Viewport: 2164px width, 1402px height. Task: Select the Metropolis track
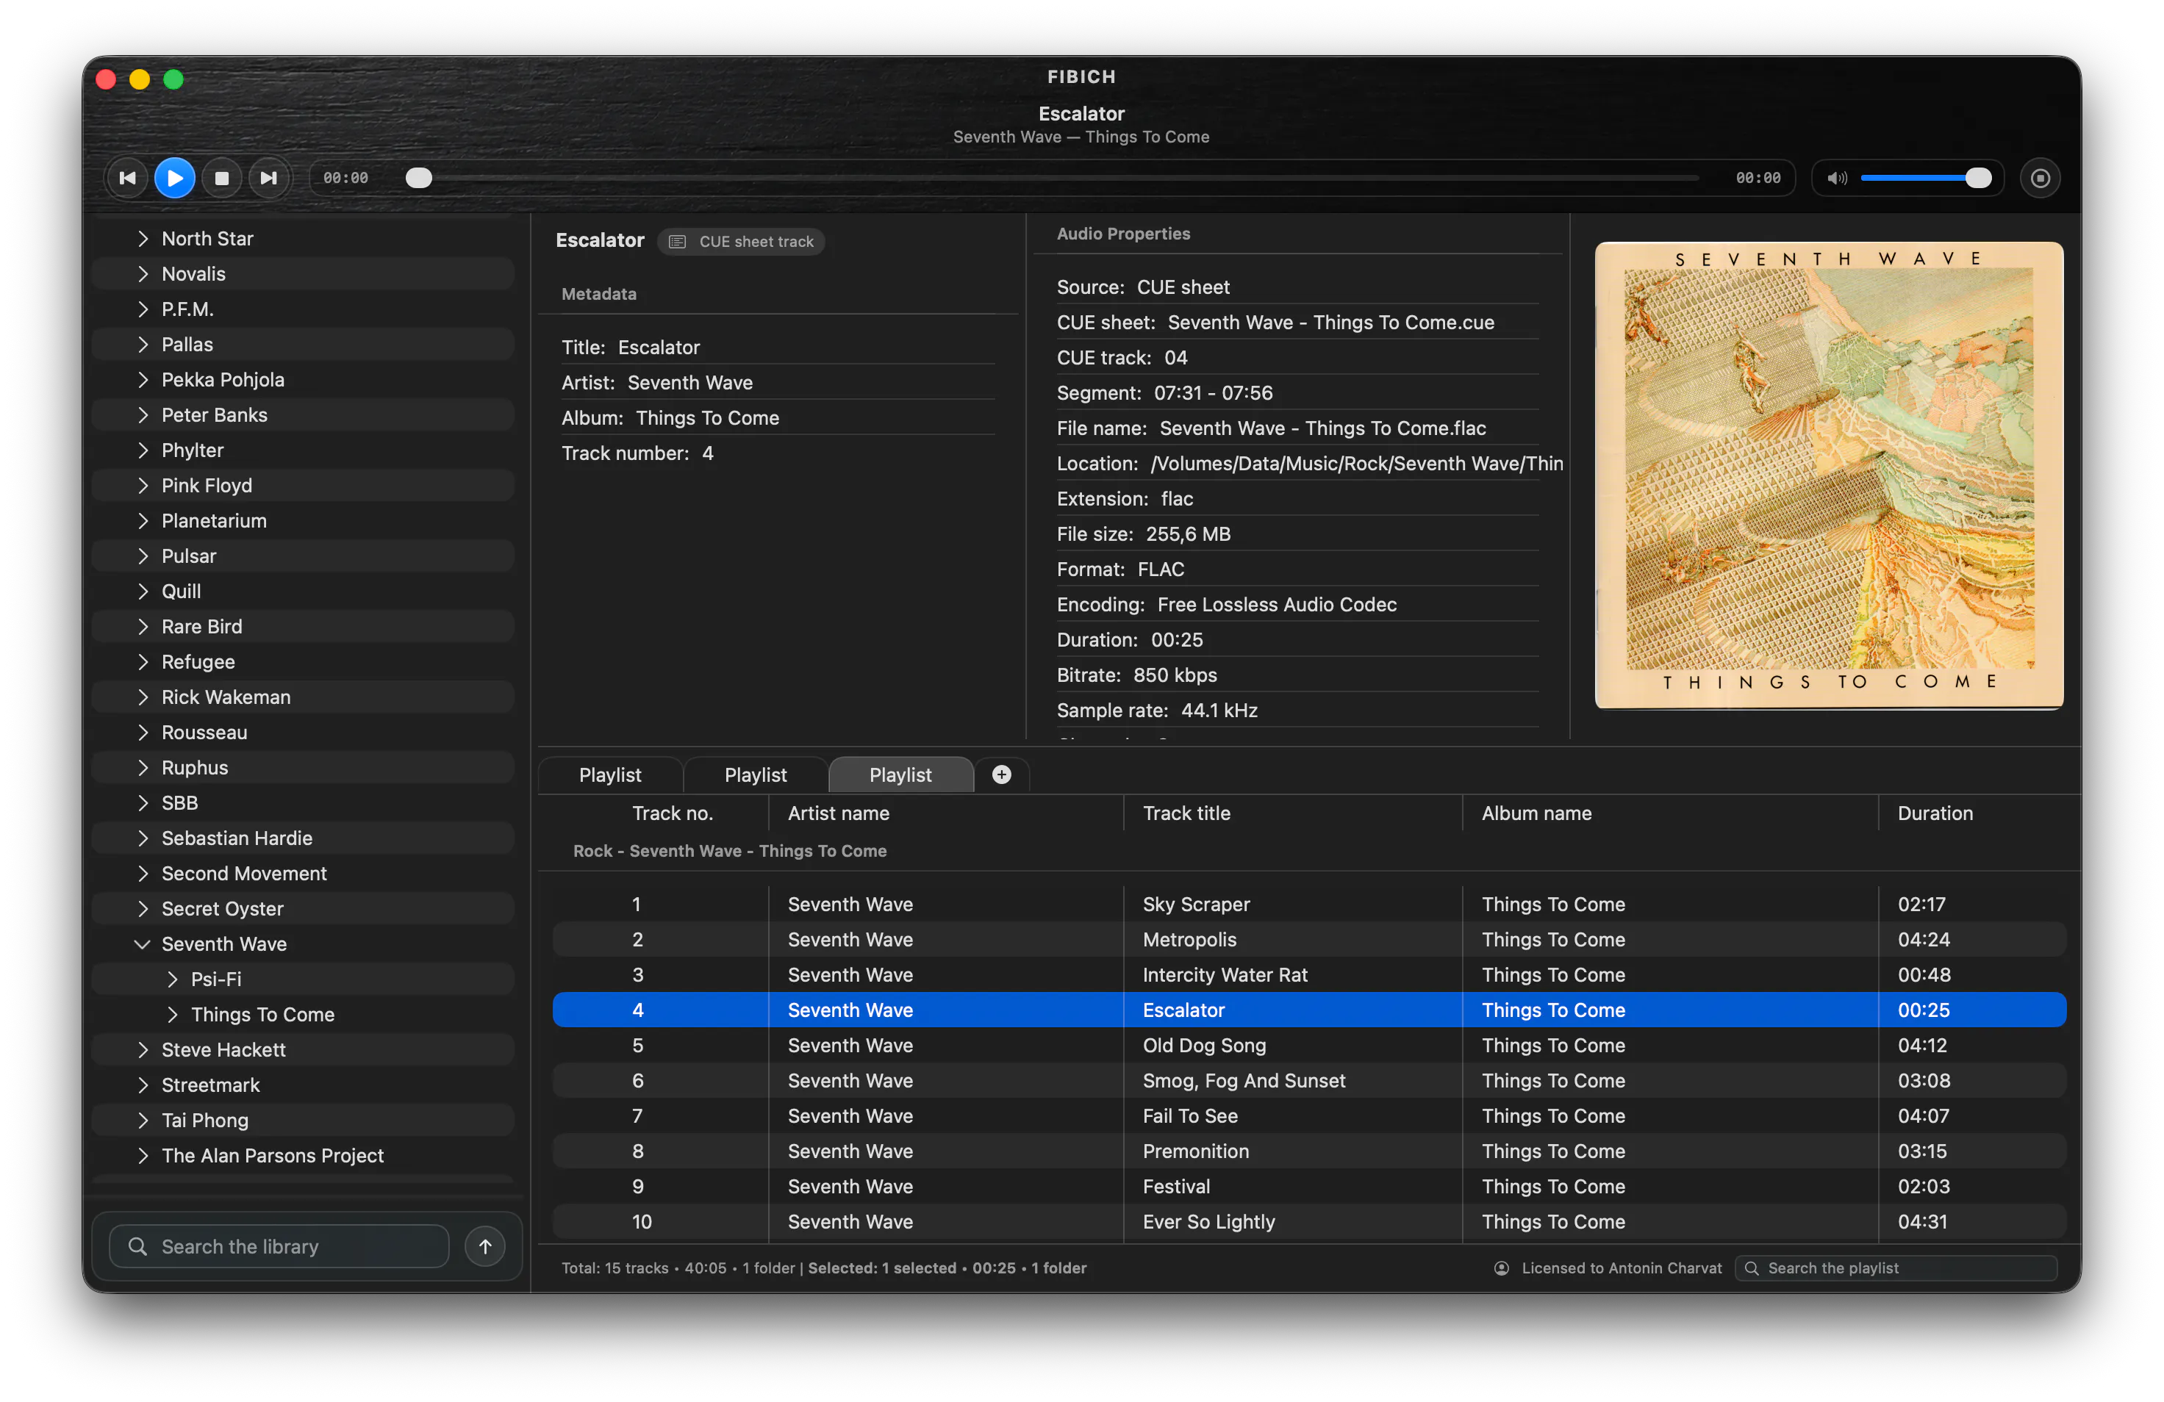click(x=1309, y=940)
